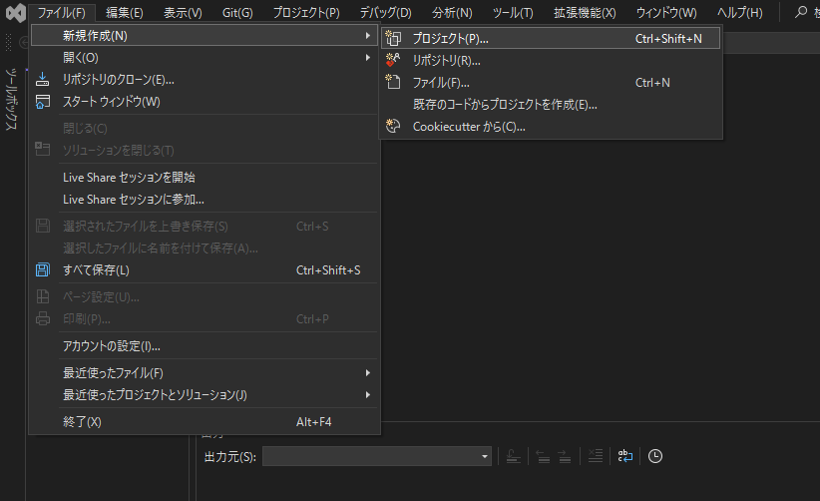Select Cookiecutter から(C)... entry

[x=552, y=126]
